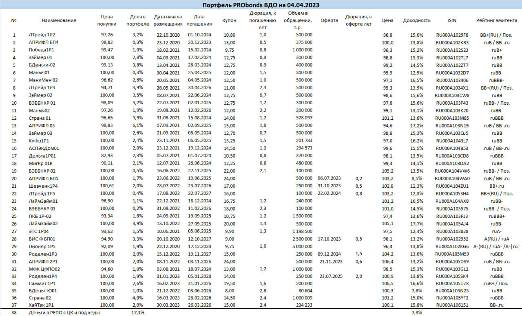This screenshot has width=522, height=316.
Task: Click ISIN 'RU000A102KR3'
Action: point(452,42)
